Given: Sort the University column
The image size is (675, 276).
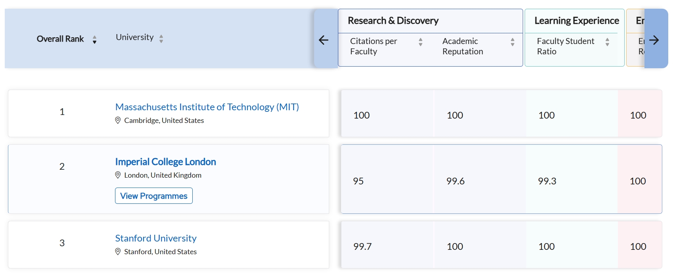Looking at the screenshot, I should pyautogui.click(x=161, y=38).
